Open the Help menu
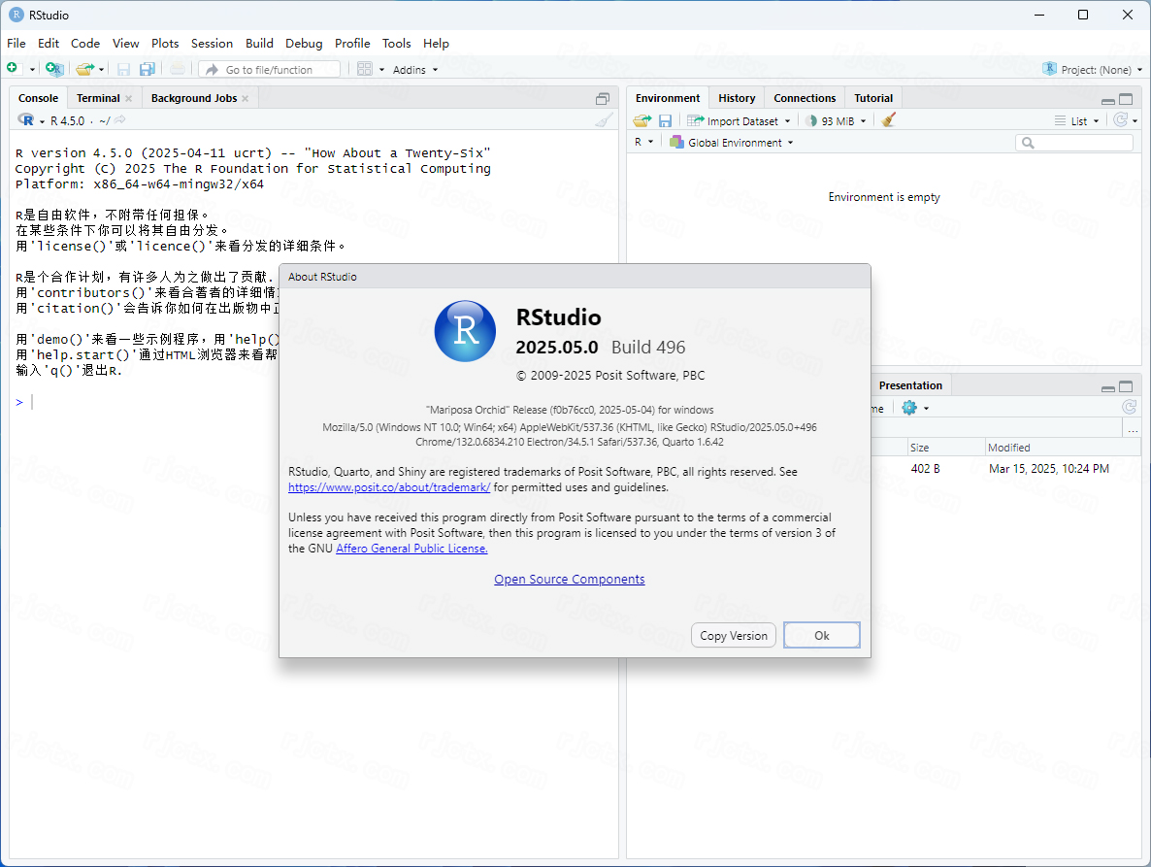This screenshot has height=867, width=1151. click(436, 44)
